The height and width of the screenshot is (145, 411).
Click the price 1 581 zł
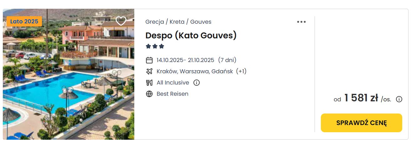tap(361, 98)
